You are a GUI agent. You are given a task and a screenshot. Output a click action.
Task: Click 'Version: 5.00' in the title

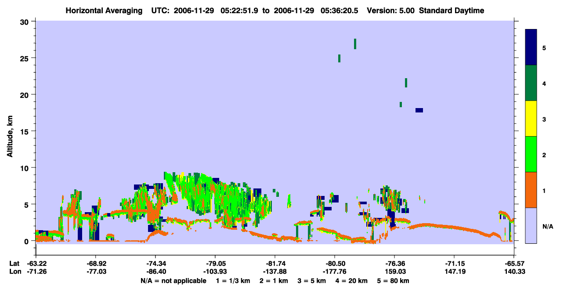391,11
